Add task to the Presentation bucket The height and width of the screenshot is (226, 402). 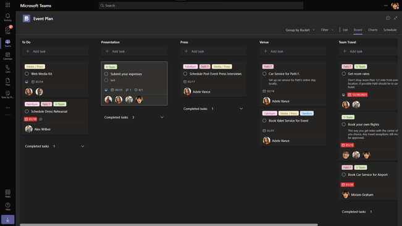(x=135, y=51)
